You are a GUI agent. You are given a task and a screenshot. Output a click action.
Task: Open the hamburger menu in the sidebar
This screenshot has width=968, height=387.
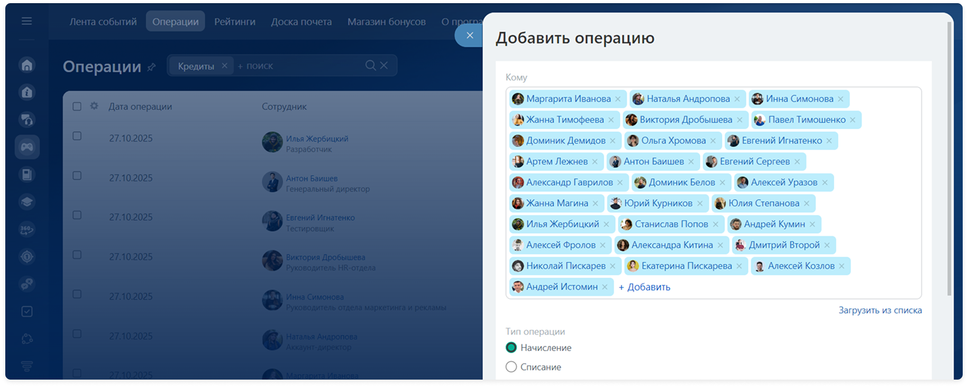coord(26,21)
